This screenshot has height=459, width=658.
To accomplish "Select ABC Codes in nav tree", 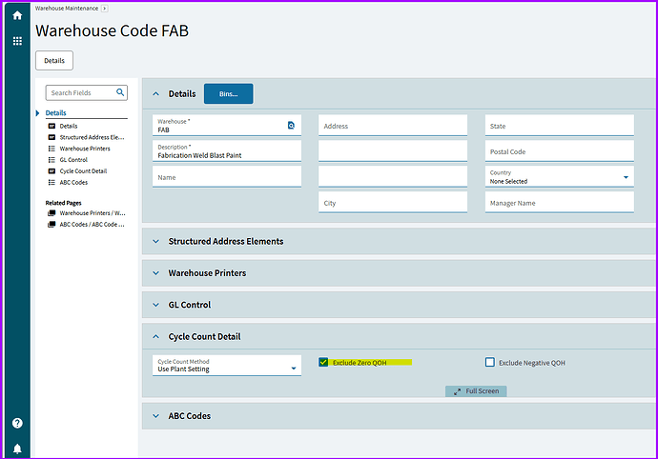I will (x=73, y=182).
